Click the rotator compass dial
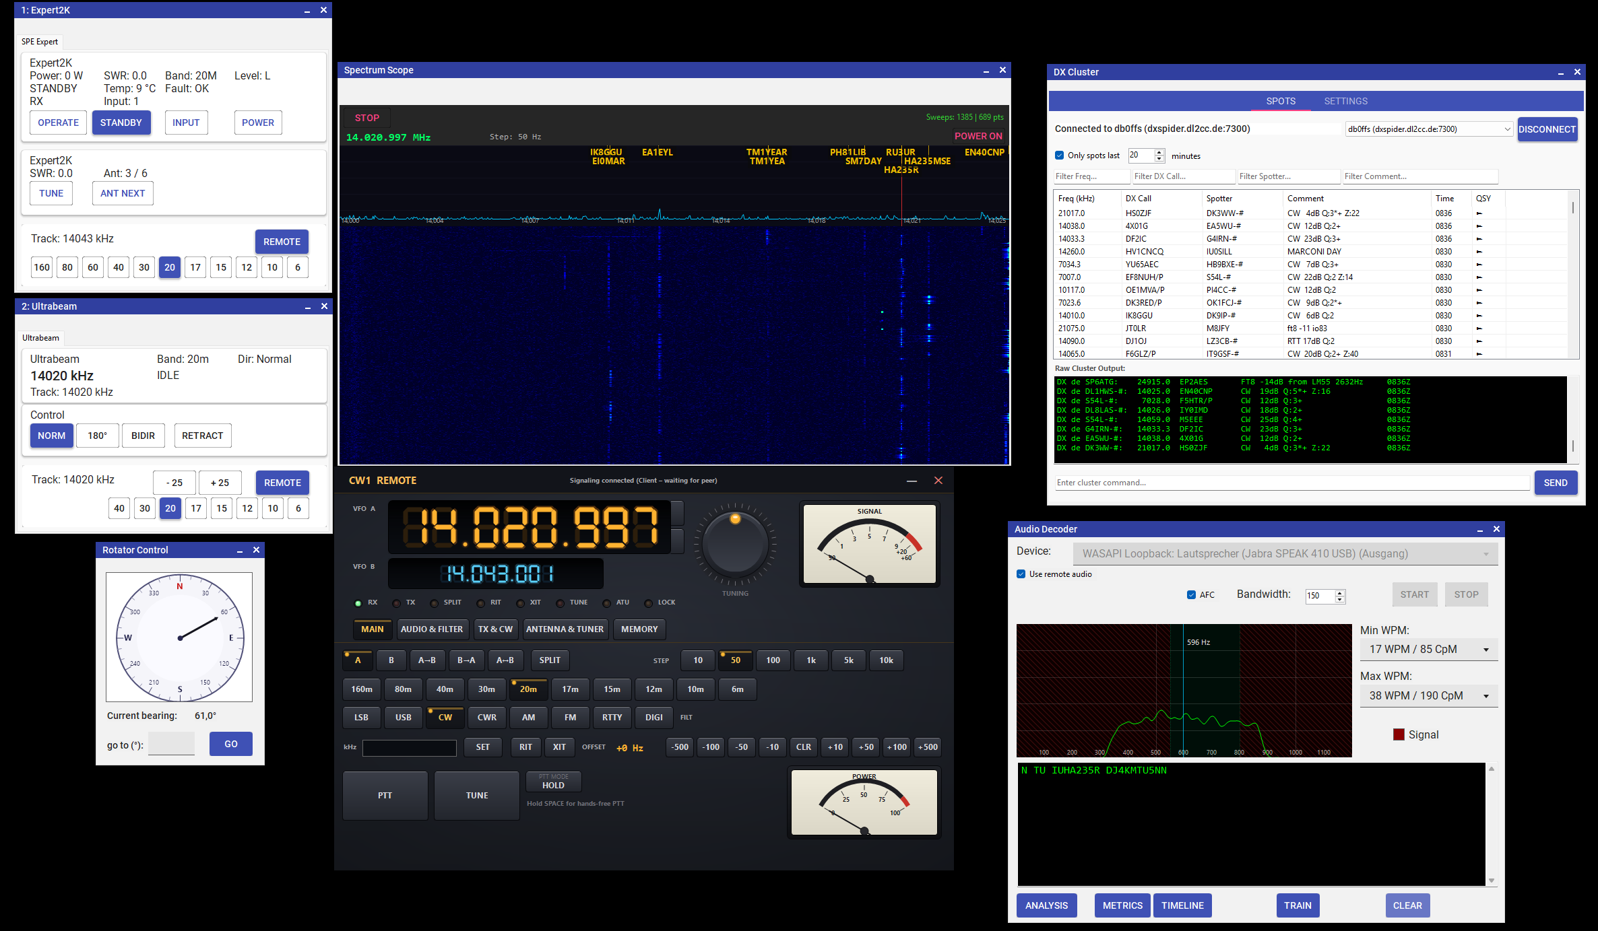1598x931 pixels. click(180, 637)
